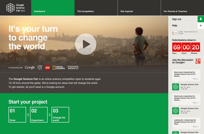Open The Competition tab
204x134 pixels.
click(96, 8)
